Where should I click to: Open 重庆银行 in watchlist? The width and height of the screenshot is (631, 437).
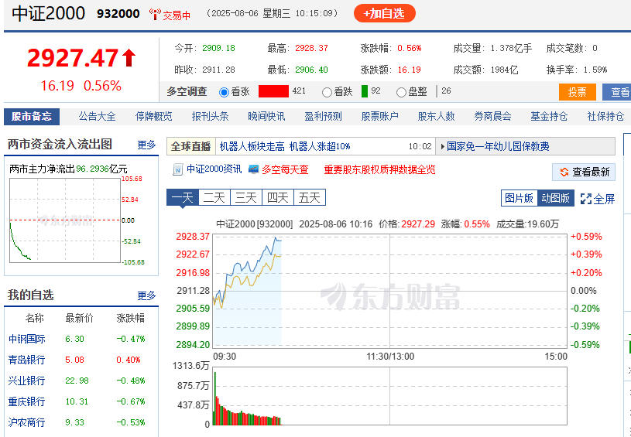pyautogui.click(x=26, y=401)
